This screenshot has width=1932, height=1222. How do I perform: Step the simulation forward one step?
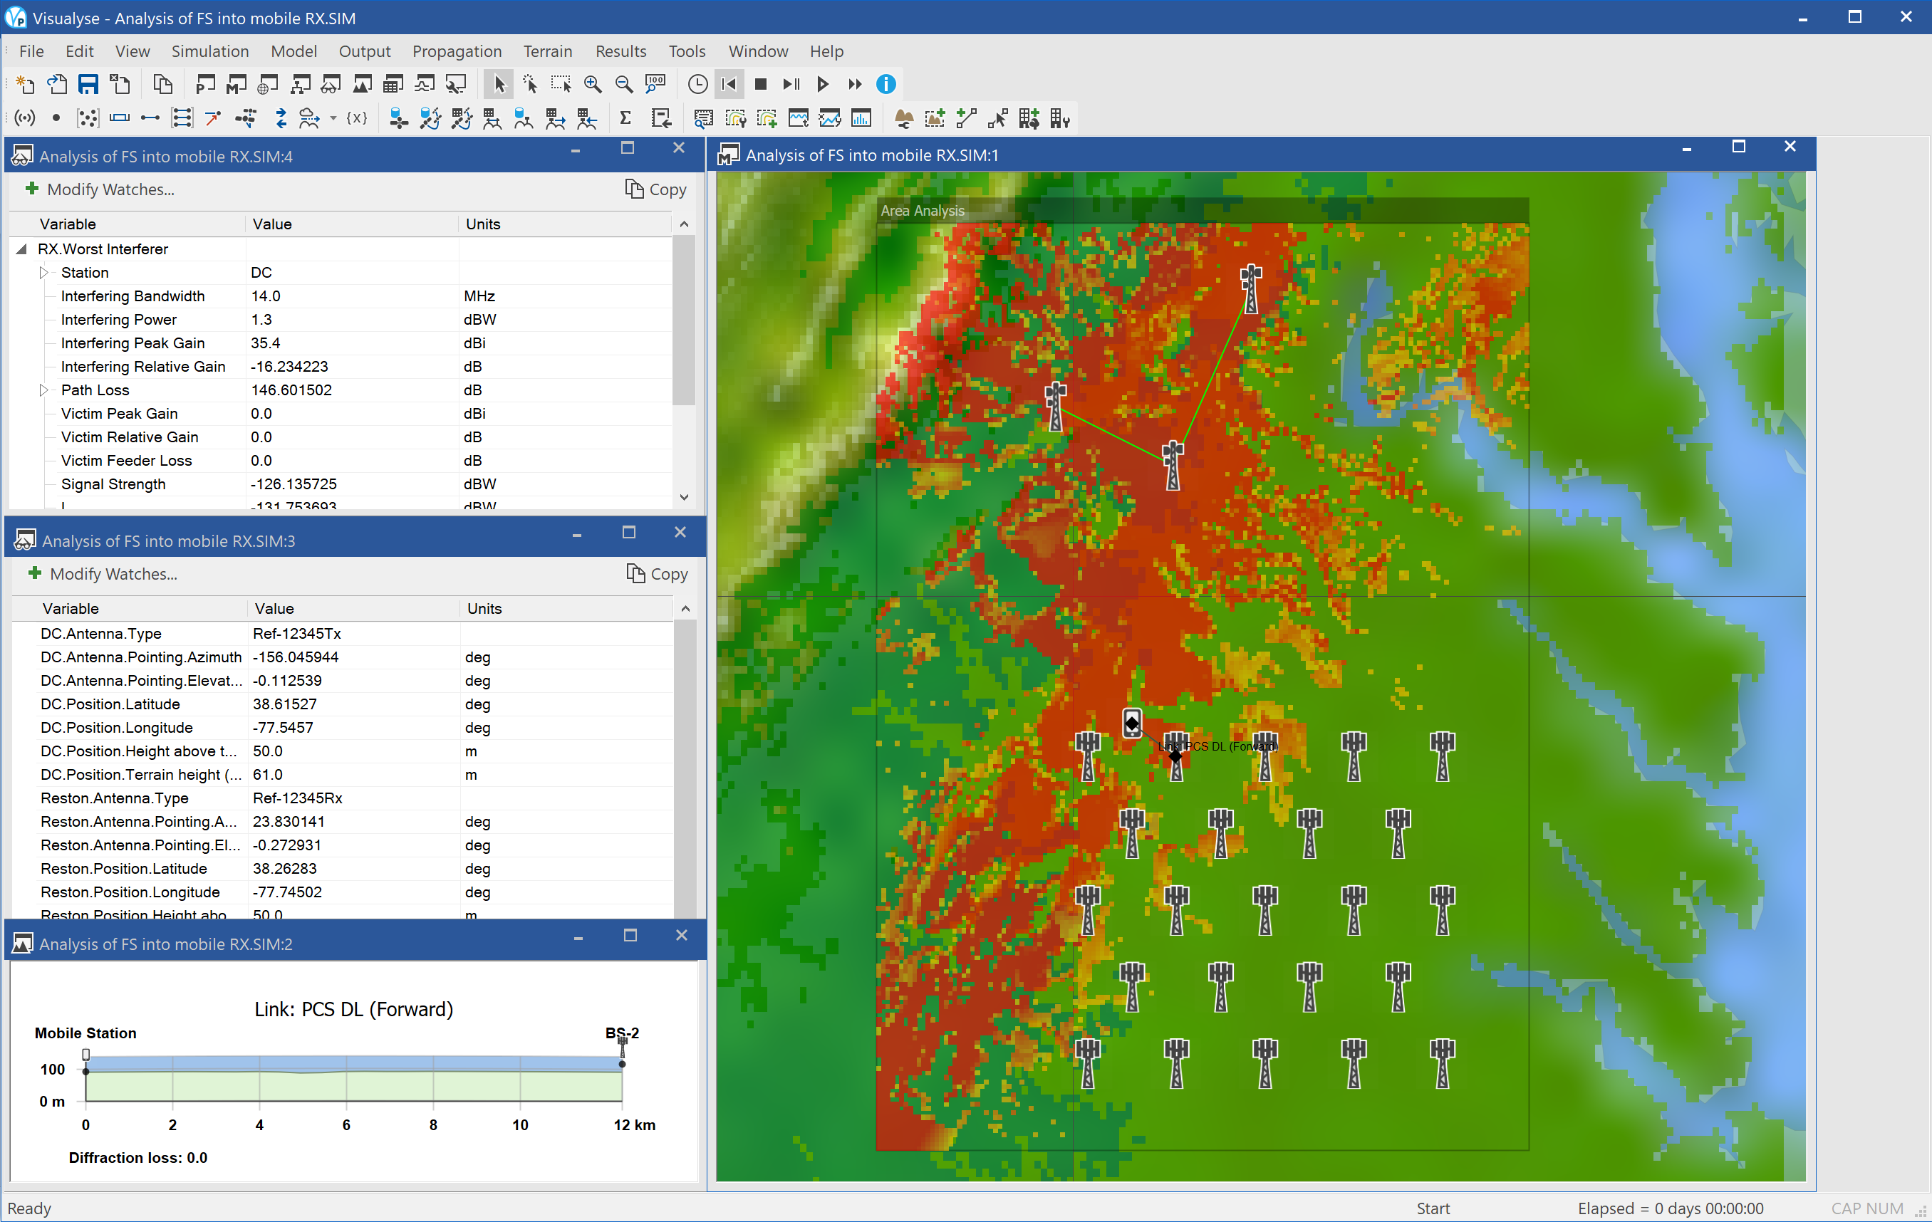pyautogui.click(x=791, y=84)
